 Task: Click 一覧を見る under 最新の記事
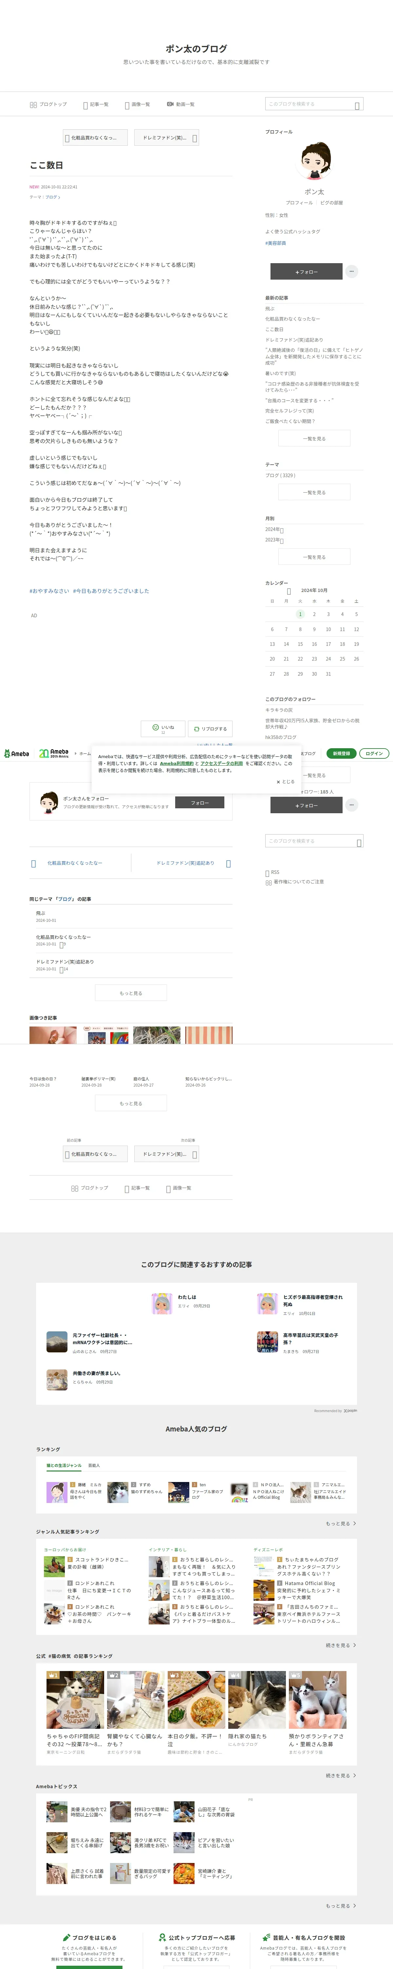tap(314, 438)
